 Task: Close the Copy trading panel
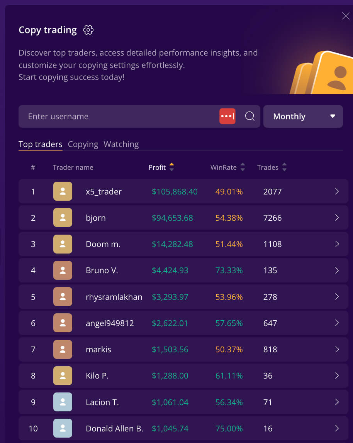(346, 16)
